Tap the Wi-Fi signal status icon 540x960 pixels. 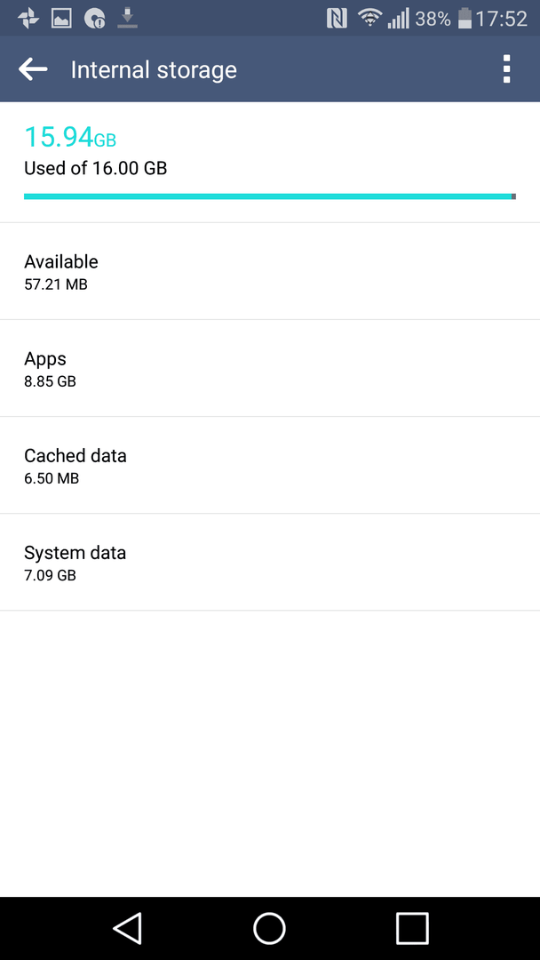[x=369, y=19]
